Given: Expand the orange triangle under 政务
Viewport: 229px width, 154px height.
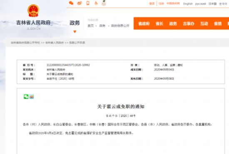Looking at the screenshot, I should [x=75, y=32].
